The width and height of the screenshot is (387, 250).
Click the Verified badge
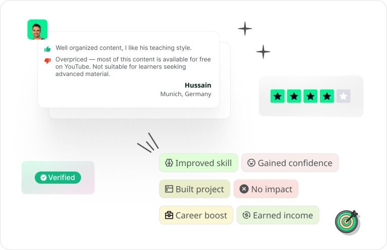click(x=58, y=178)
